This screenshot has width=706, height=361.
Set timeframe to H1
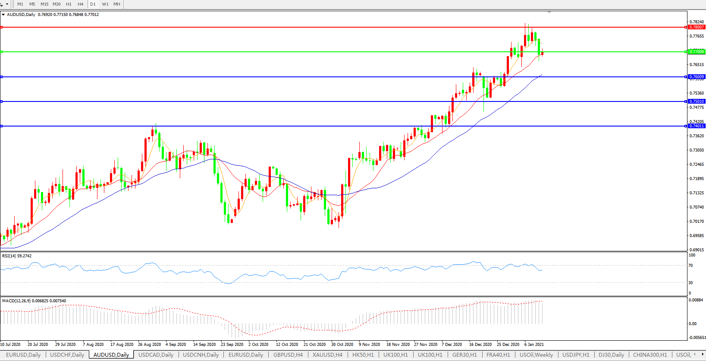pos(69,4)
